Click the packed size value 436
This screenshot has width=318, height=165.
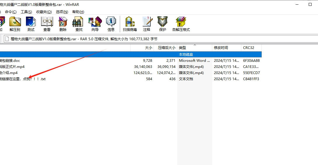click(172, 79)
